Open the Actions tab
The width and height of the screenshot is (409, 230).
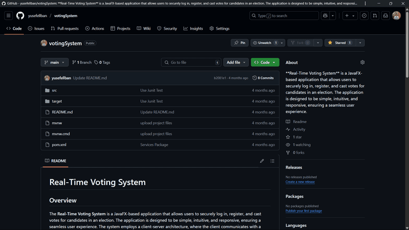point(95,28)
